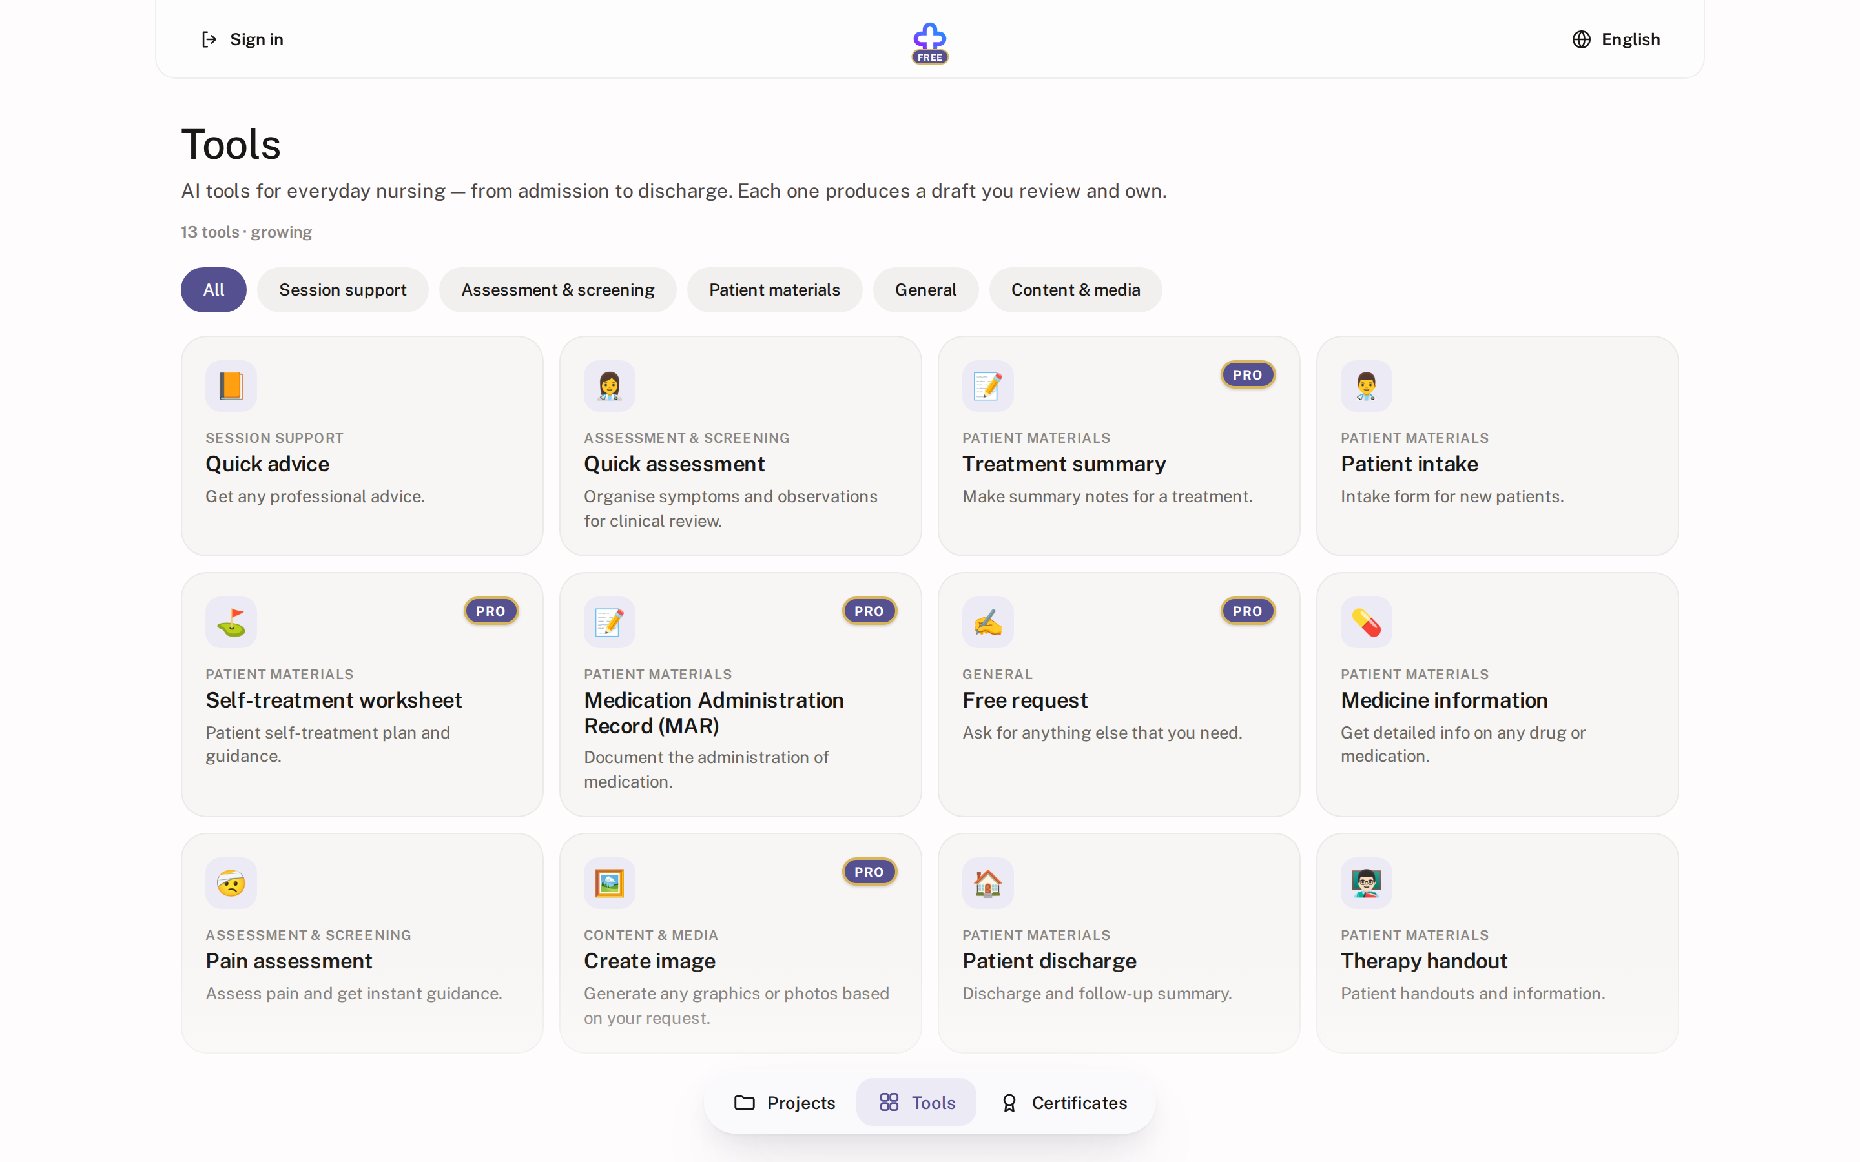Viewport: 1860px width, 1162px height.
Task: Click the Sign in link
Action: 242,39
